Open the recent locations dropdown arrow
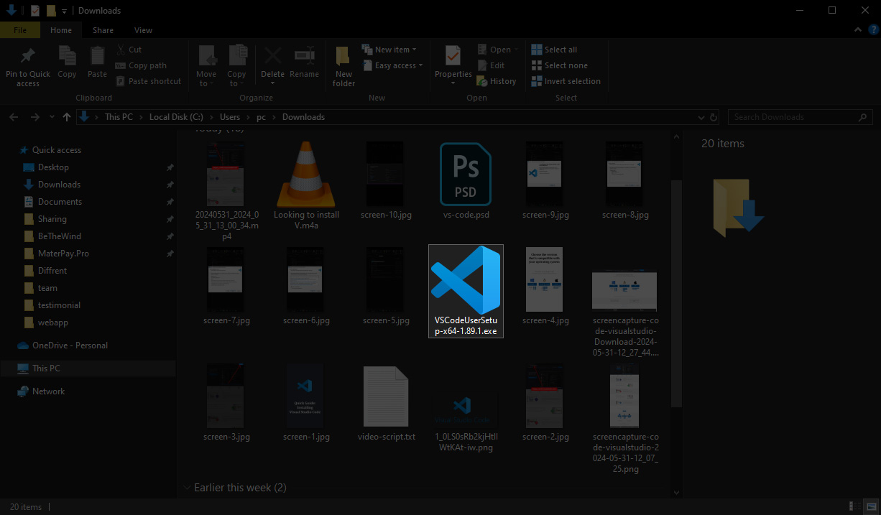 point(51,117)
